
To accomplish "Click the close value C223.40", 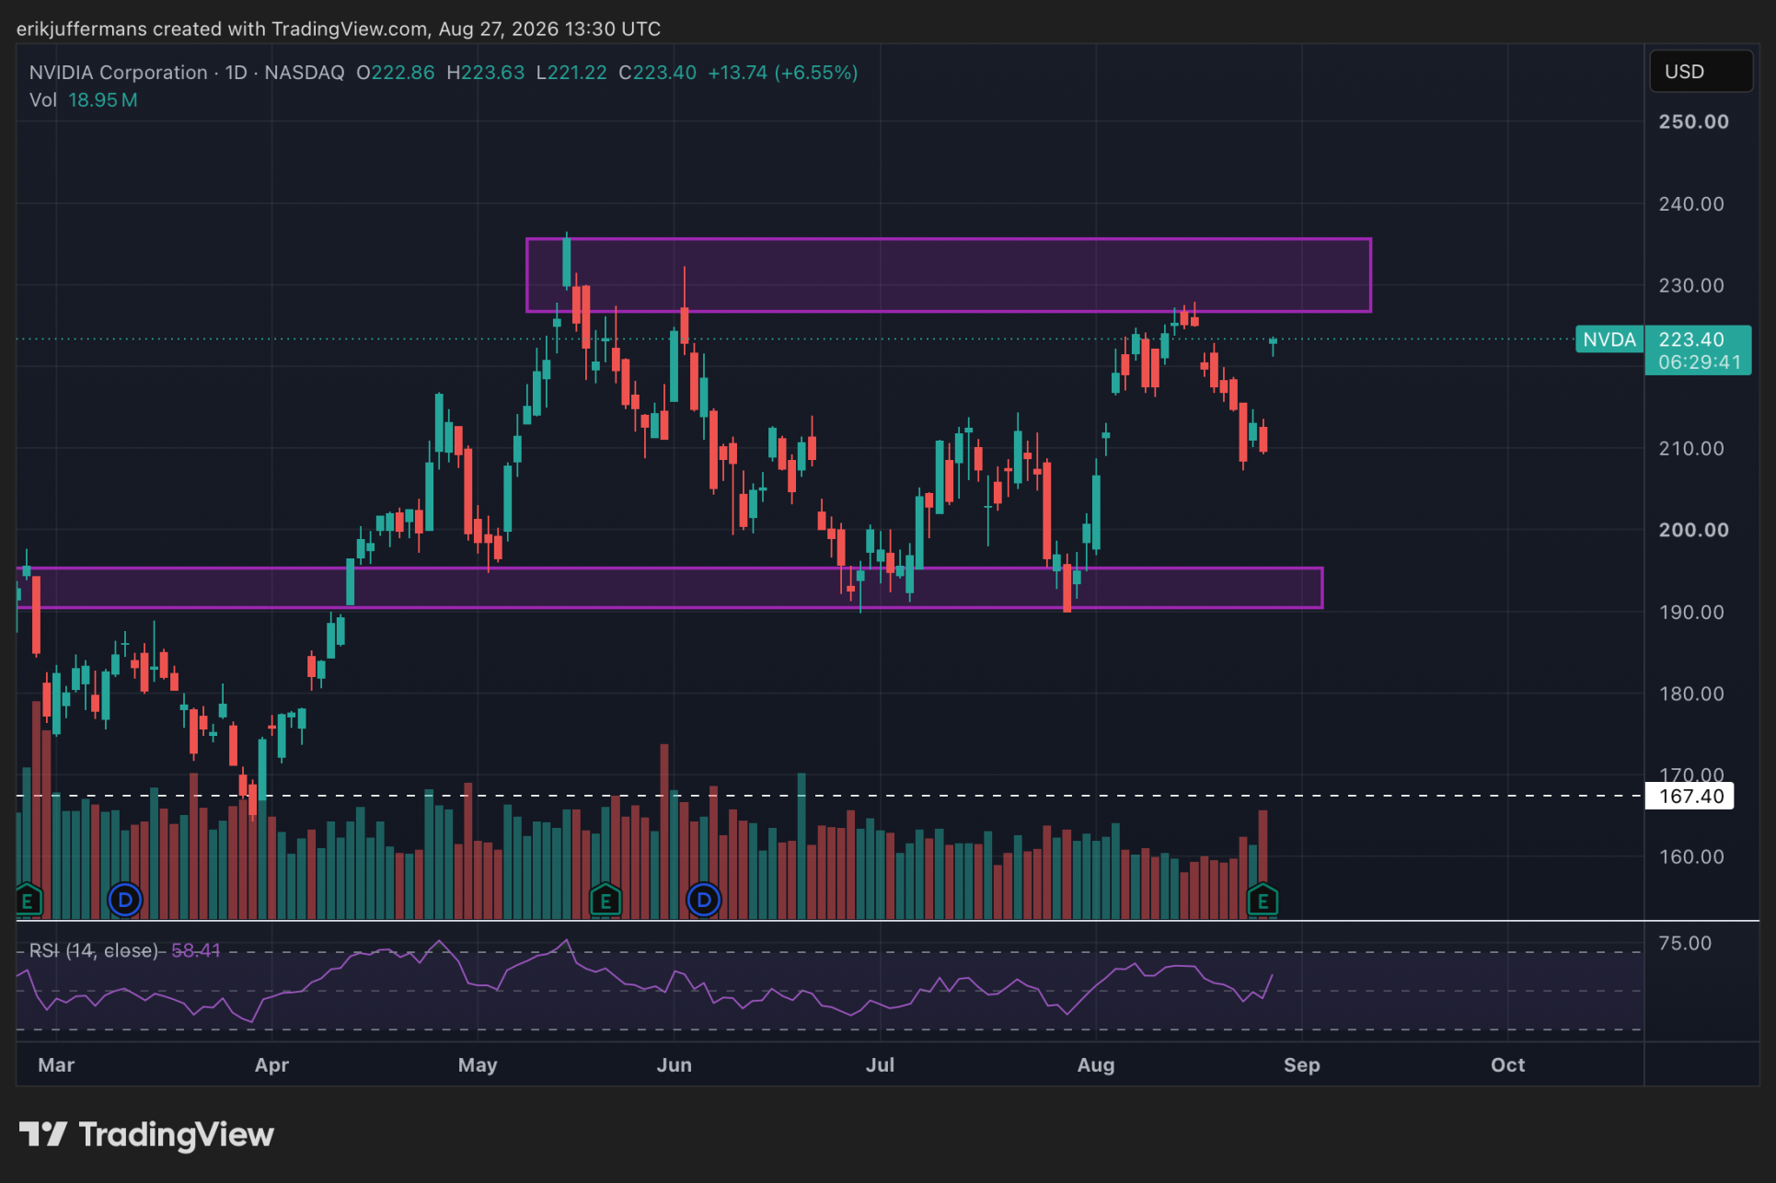I will 658,73.
